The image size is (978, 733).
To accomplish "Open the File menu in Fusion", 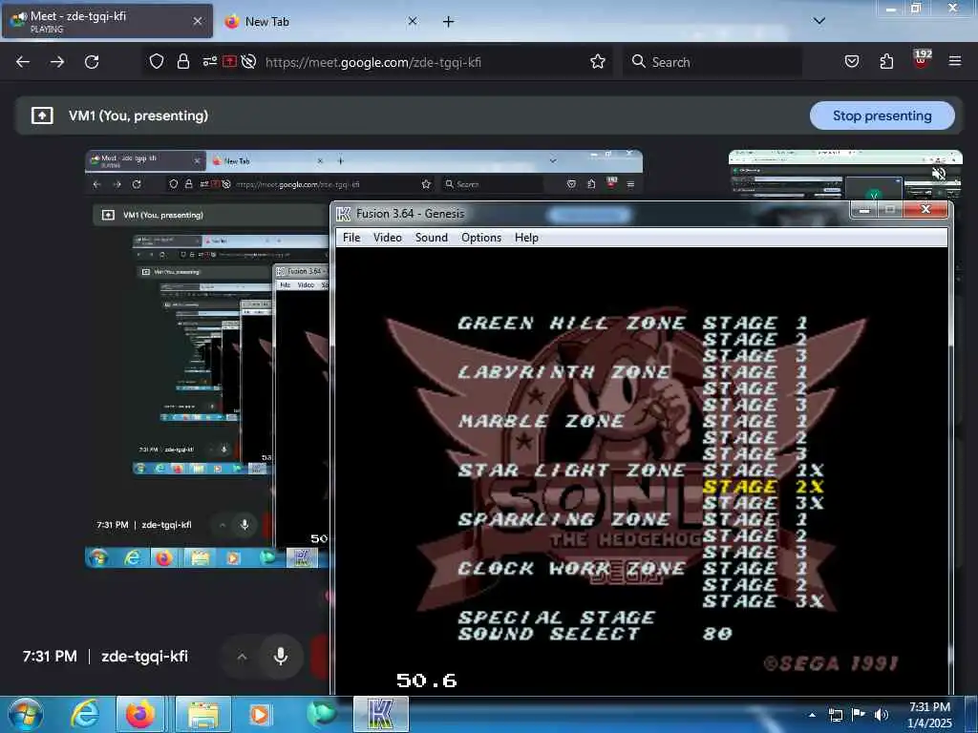I will click(x=351, y=238).
